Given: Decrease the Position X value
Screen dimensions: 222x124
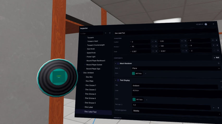Looking at the screenshot, I should pyautogui.click(x=152, y=41).
